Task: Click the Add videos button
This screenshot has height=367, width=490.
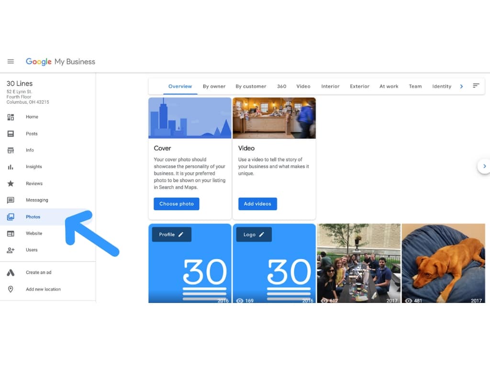Action: point(257,204)
